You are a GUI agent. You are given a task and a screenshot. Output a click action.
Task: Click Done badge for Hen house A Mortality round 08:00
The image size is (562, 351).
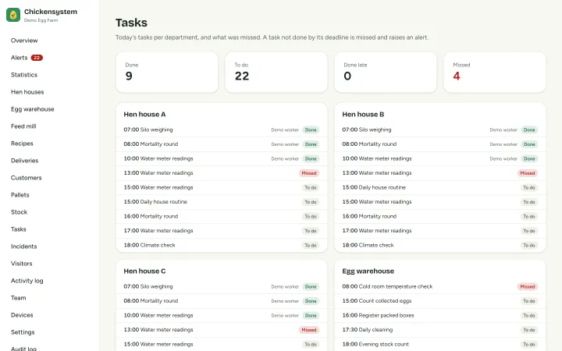(x=311, y=144)
